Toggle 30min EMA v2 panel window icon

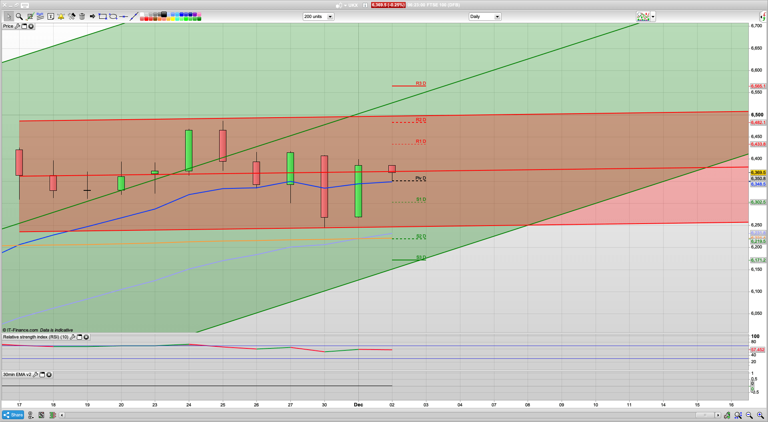42,375
